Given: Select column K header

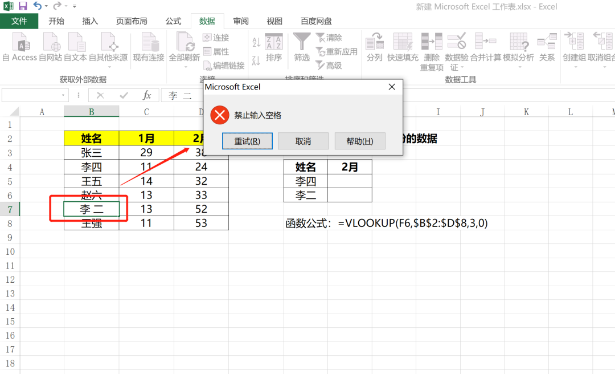Looking at the screenshot, I should [526, 112].
